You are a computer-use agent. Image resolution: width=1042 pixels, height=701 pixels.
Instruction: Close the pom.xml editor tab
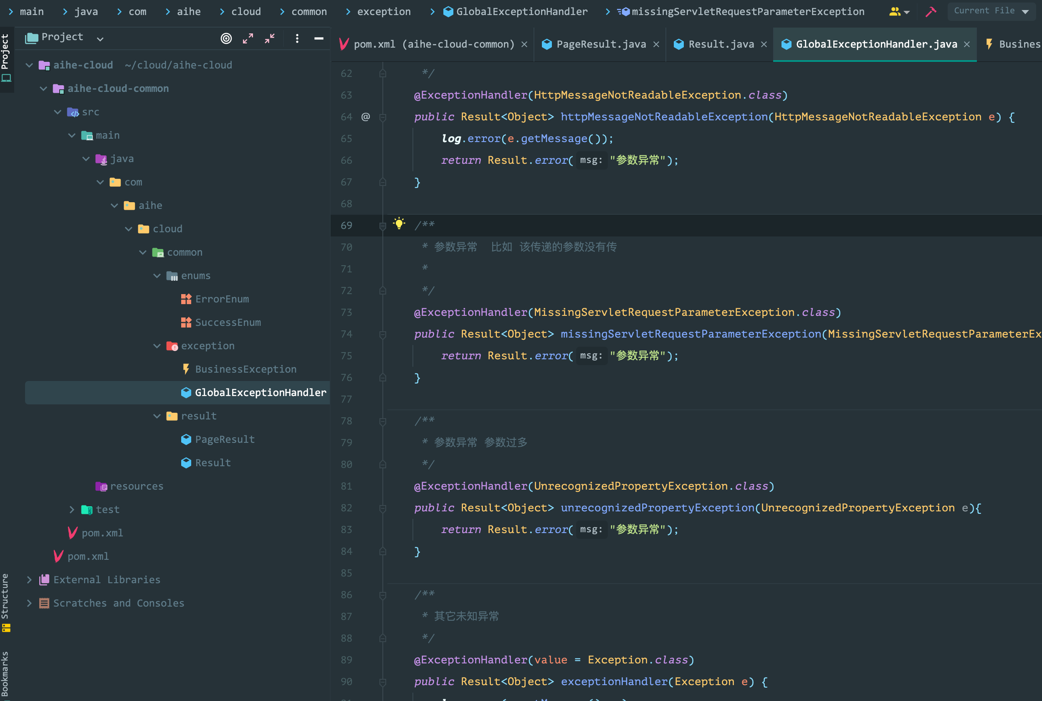[524, 44]
